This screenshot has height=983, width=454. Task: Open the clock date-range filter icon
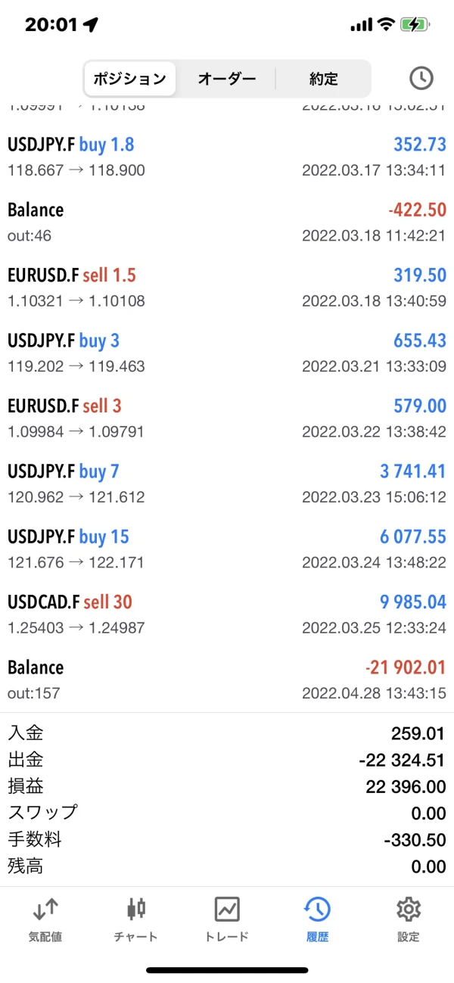pos(421,78)
